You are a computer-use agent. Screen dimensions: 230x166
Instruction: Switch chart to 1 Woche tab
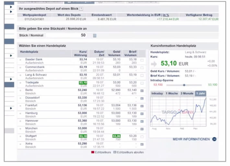[172, 94]
